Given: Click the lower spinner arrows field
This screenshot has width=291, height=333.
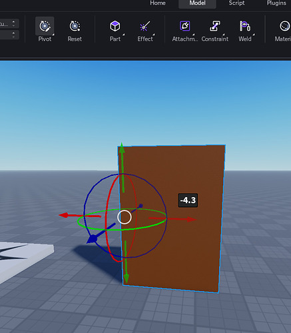Looking at the screenshot, I should tap(9, 35).
